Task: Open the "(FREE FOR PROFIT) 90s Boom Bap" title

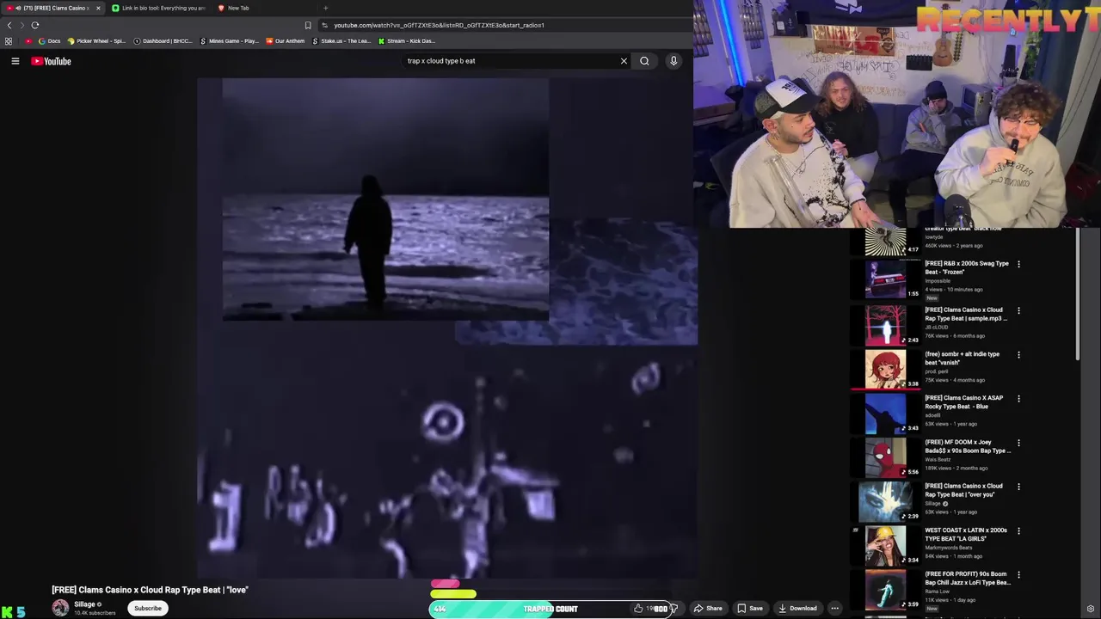Action: (x=967, y=578)
